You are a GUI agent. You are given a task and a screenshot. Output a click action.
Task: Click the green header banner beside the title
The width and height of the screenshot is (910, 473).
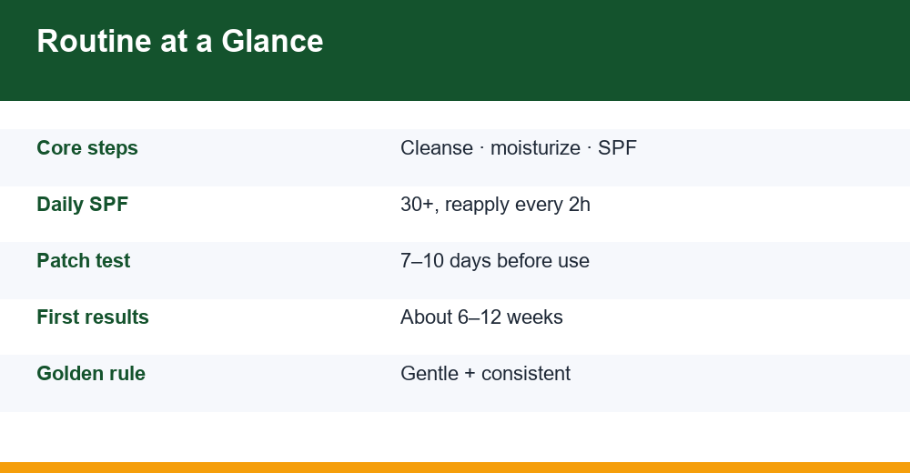click(x=615, y=50)
